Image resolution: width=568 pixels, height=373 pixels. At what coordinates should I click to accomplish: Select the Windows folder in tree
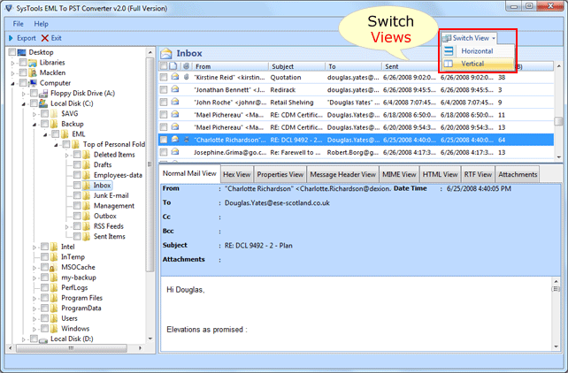coord(75,329)
